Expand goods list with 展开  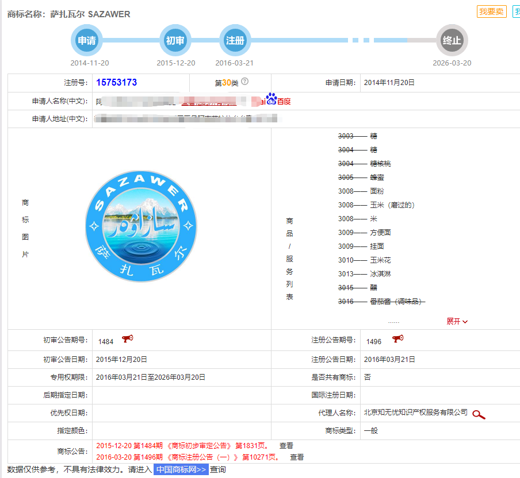point(457,322)
